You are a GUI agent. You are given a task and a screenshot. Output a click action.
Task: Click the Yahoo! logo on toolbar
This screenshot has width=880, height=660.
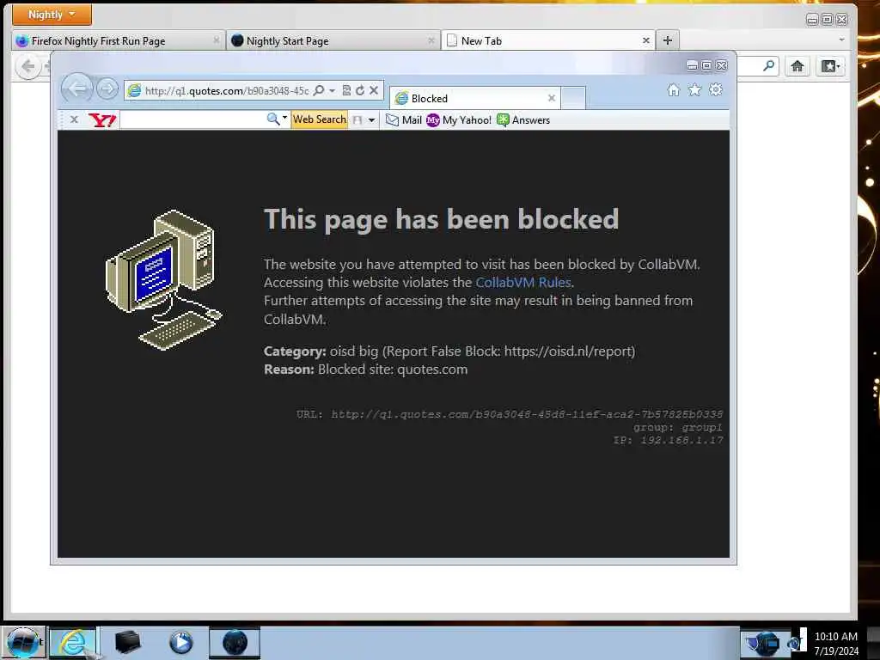pos(102,119)
